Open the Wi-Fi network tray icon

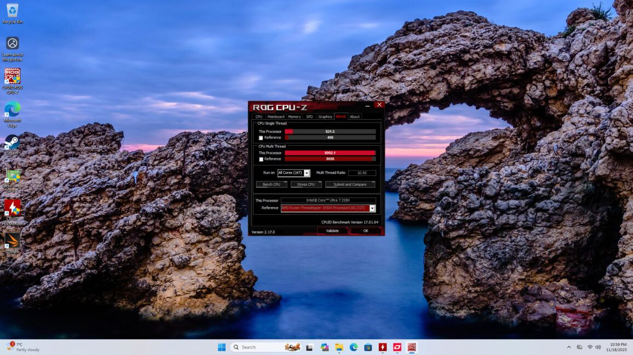(590, 347)
